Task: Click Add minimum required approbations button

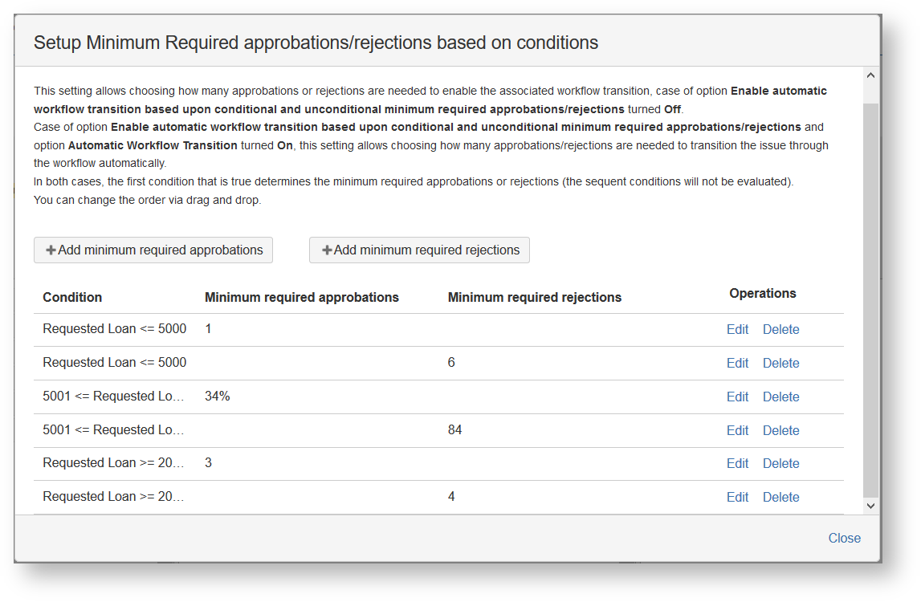Action: coord(153,250)
